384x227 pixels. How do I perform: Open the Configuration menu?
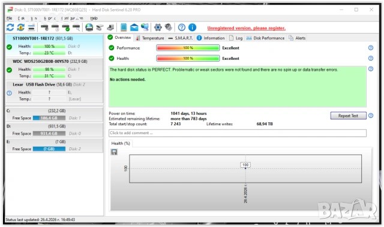(72, 18)
